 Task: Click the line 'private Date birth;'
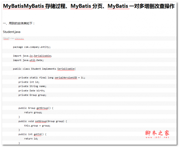pyautogui.click(x=32, y=91)
